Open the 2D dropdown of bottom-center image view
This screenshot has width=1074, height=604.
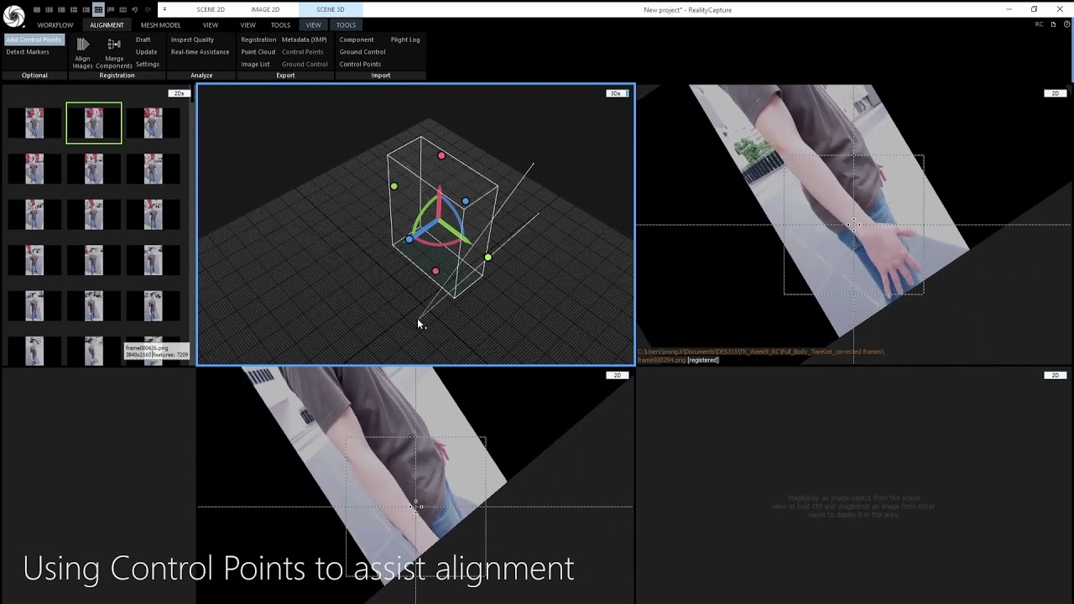point(618,375)
